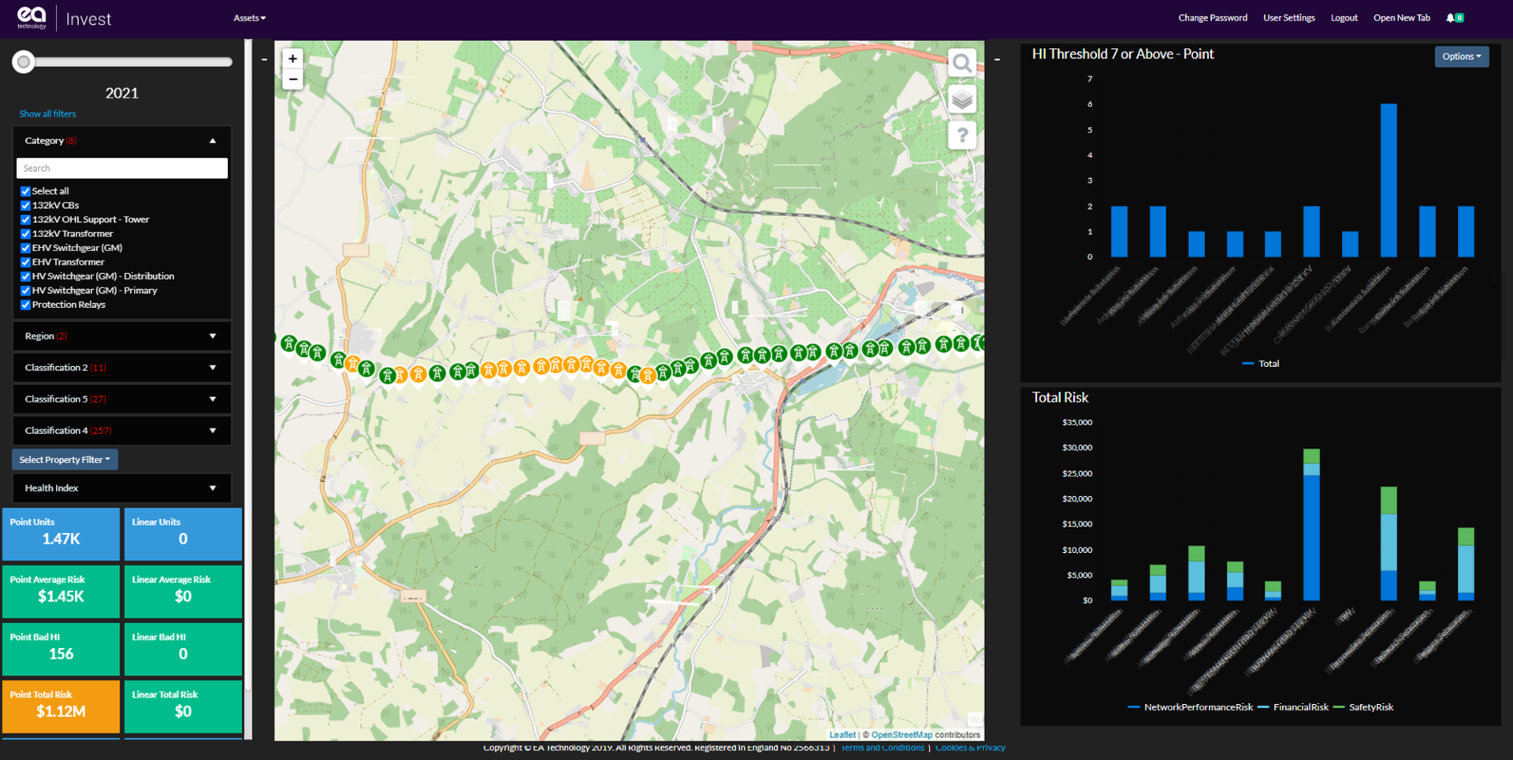The width and height of the screenshot is (1513, 760).
Task: Click the map zoom out minus button
Action: 292,80
